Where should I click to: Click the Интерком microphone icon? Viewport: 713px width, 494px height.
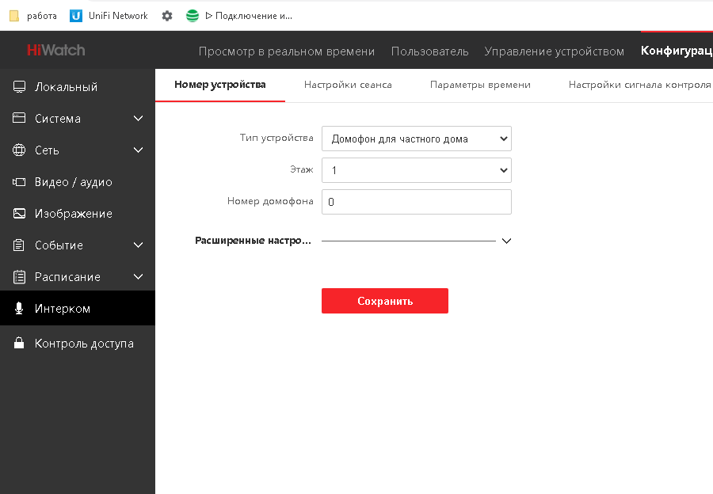pos(19,308)
